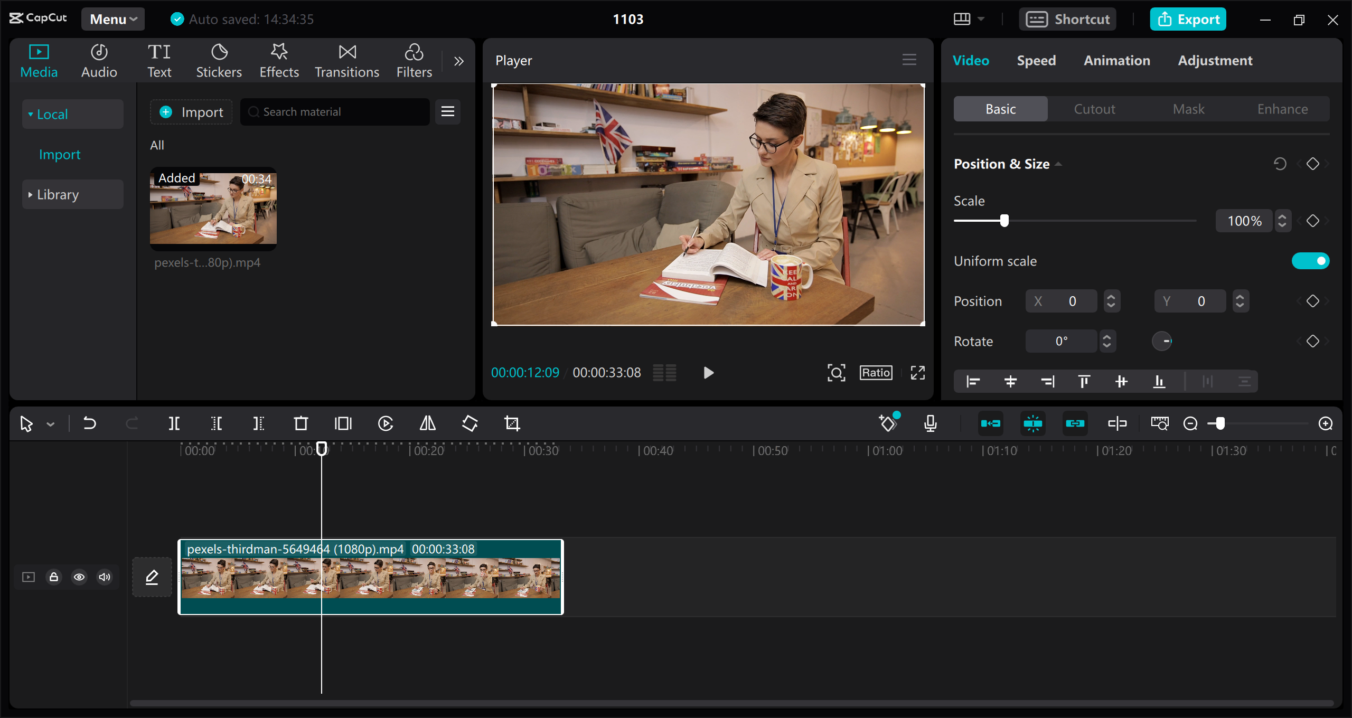Click the Mirror icon above the timeline
Image resolution: width=1352 pixels, height=718 pixels.
tap(427, 423)
